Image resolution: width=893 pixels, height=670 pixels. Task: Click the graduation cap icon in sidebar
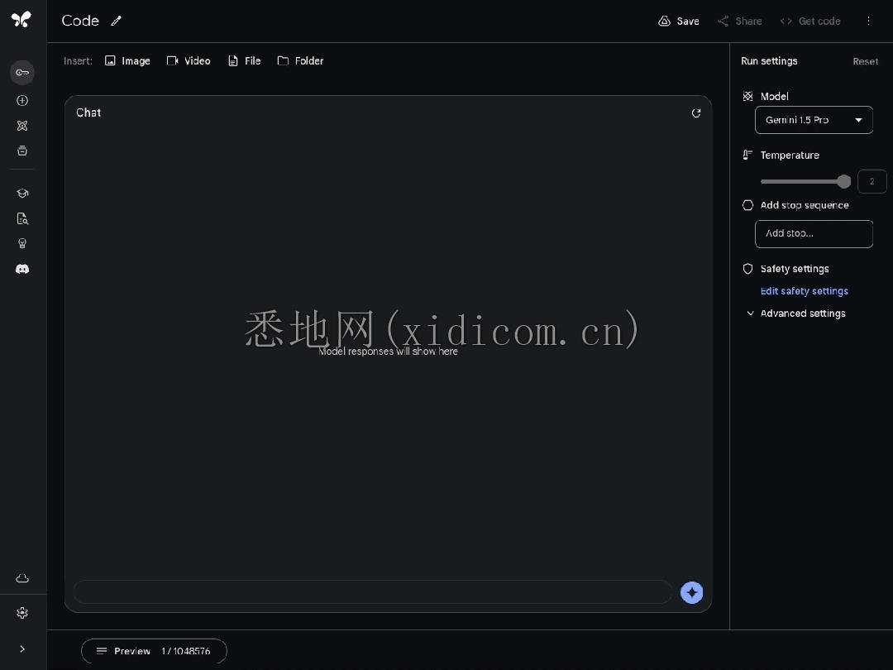pos(22,193)
